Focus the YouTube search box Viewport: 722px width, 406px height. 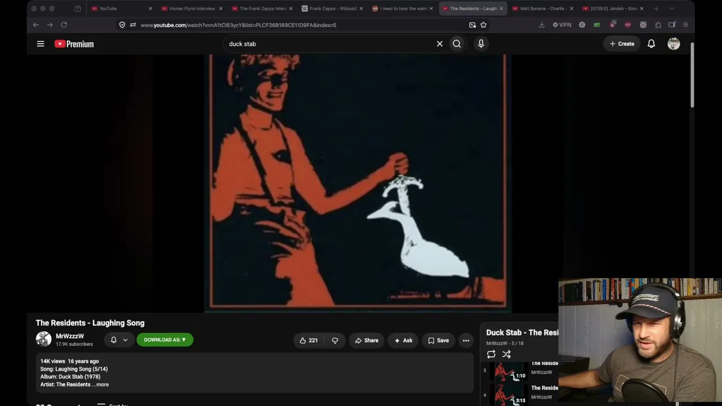(x=329, y=43)
